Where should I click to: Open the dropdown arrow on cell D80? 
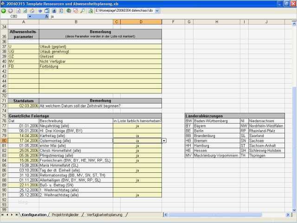[164, 141]
